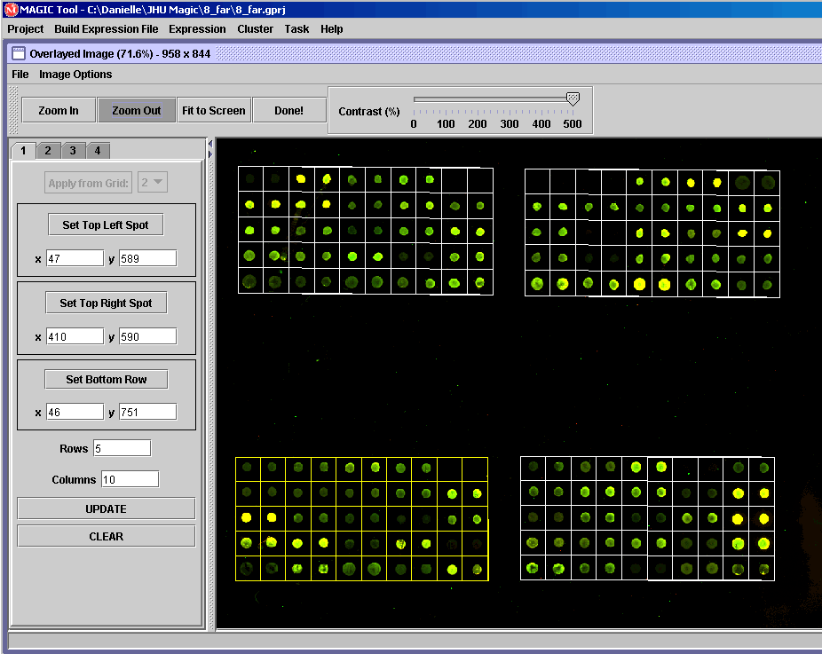Click the MAGIC Tool application icon in title bar
This screenshot has height=654, width=822.
[10, 8]
